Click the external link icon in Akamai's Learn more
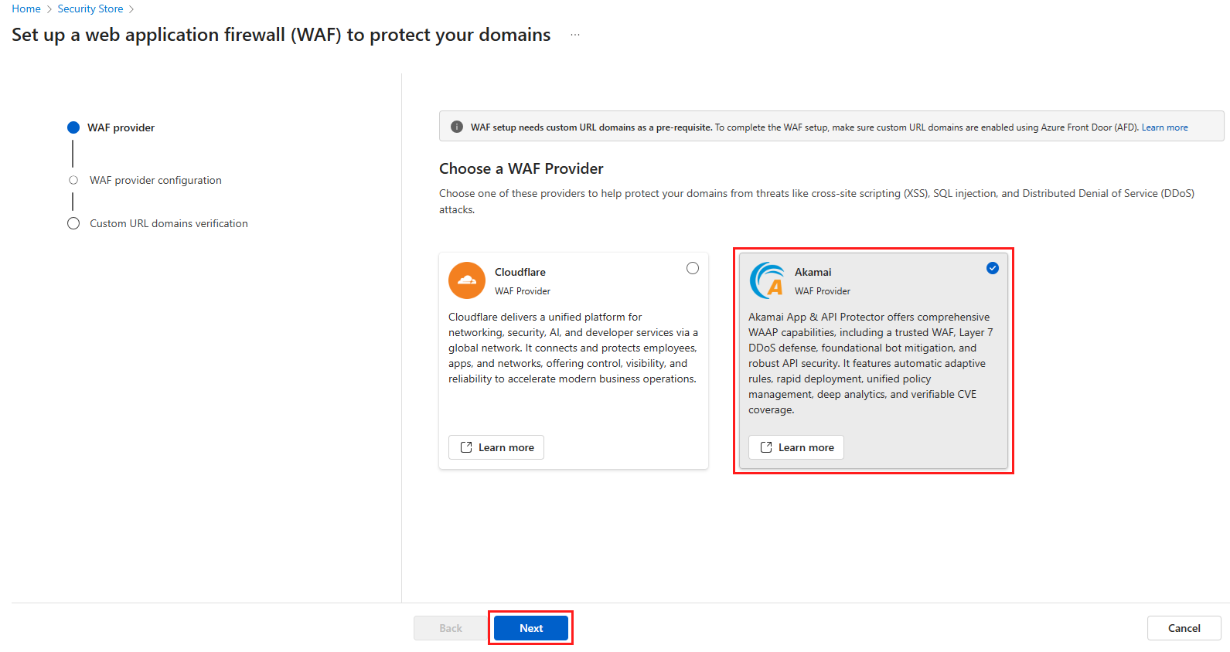Viewport: 1230px width, 652px height. click(766, 447)
